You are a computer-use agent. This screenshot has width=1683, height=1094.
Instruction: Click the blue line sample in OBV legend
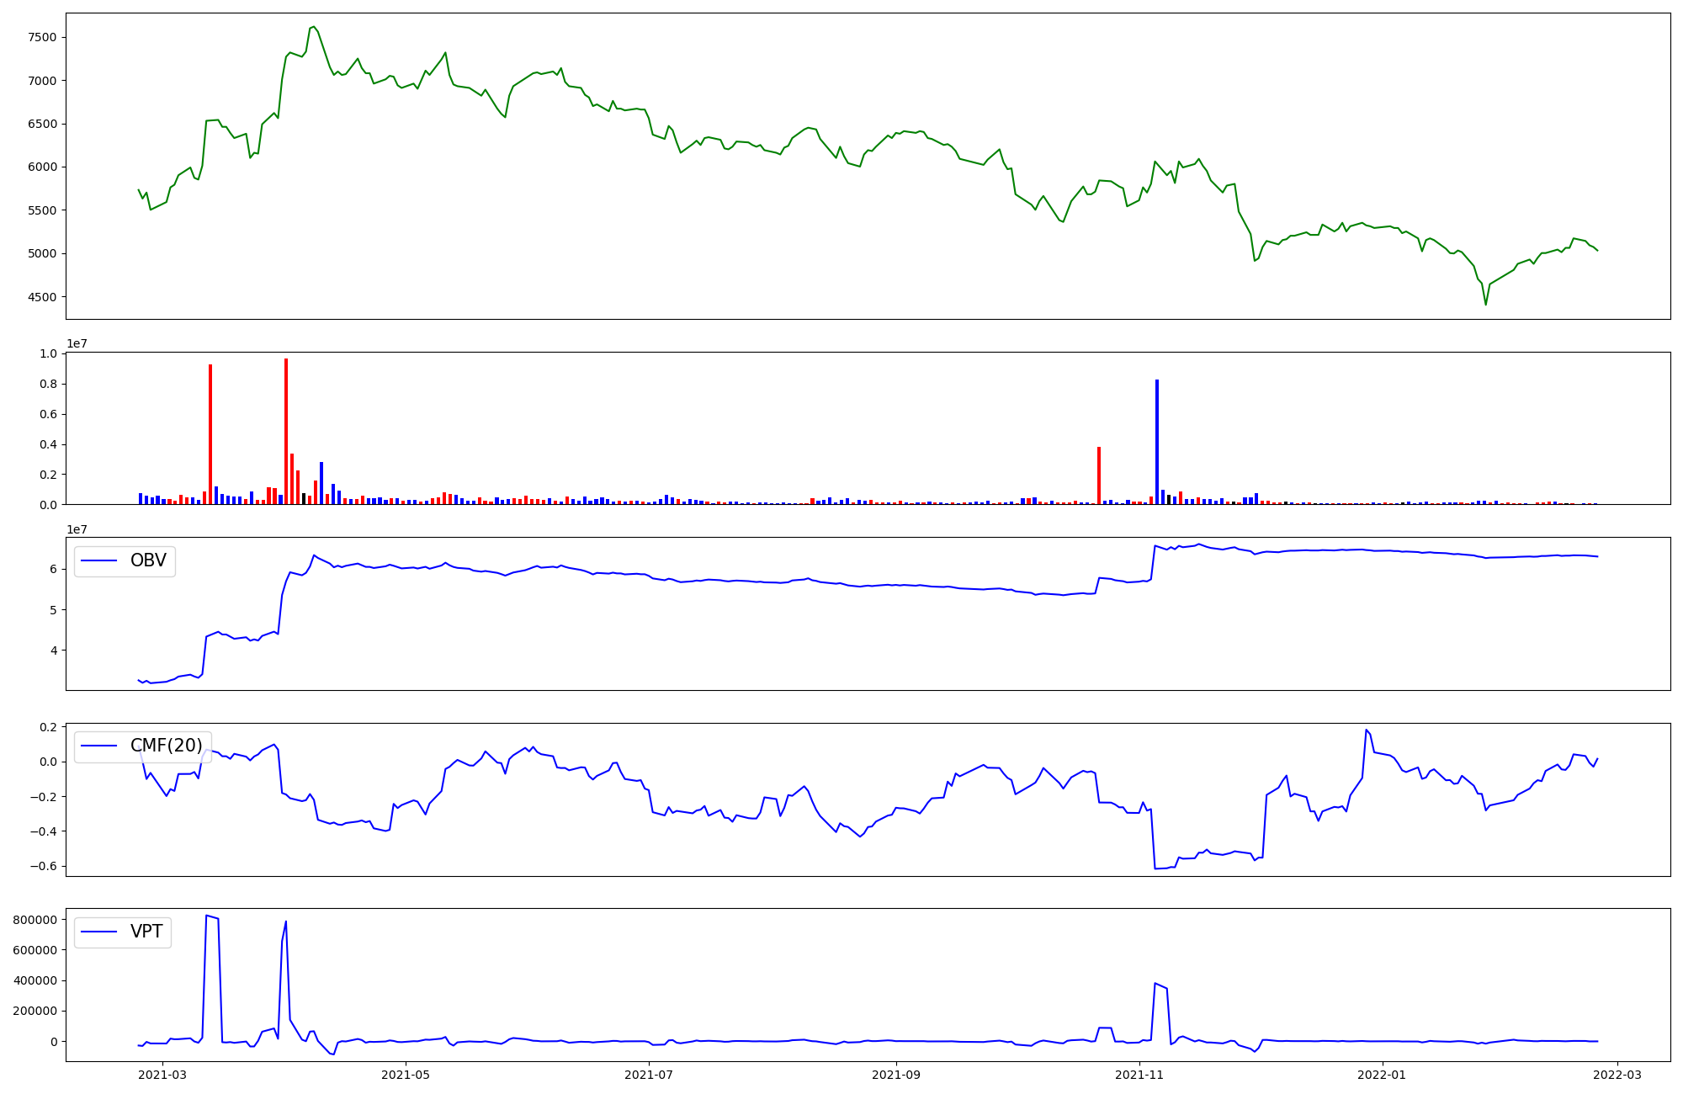[x=98, y=561]
